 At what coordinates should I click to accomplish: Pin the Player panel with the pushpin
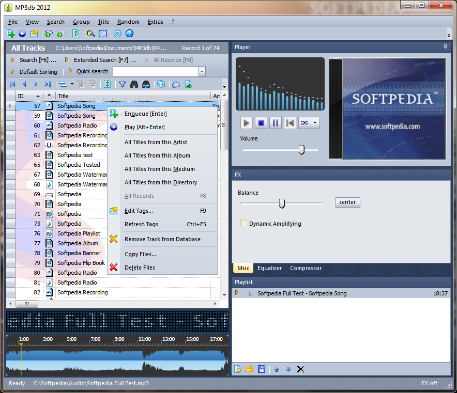point(445,47)
